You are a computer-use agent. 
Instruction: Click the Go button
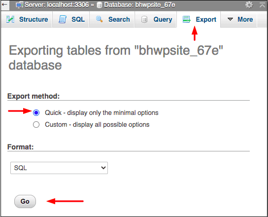click(25, 201)
